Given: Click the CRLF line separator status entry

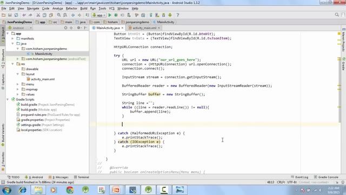Looking at the screenshot, I should tap(281, 182).
